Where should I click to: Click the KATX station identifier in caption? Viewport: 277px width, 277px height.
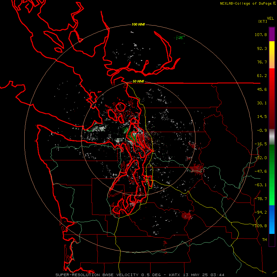click(x=175, y=275)
